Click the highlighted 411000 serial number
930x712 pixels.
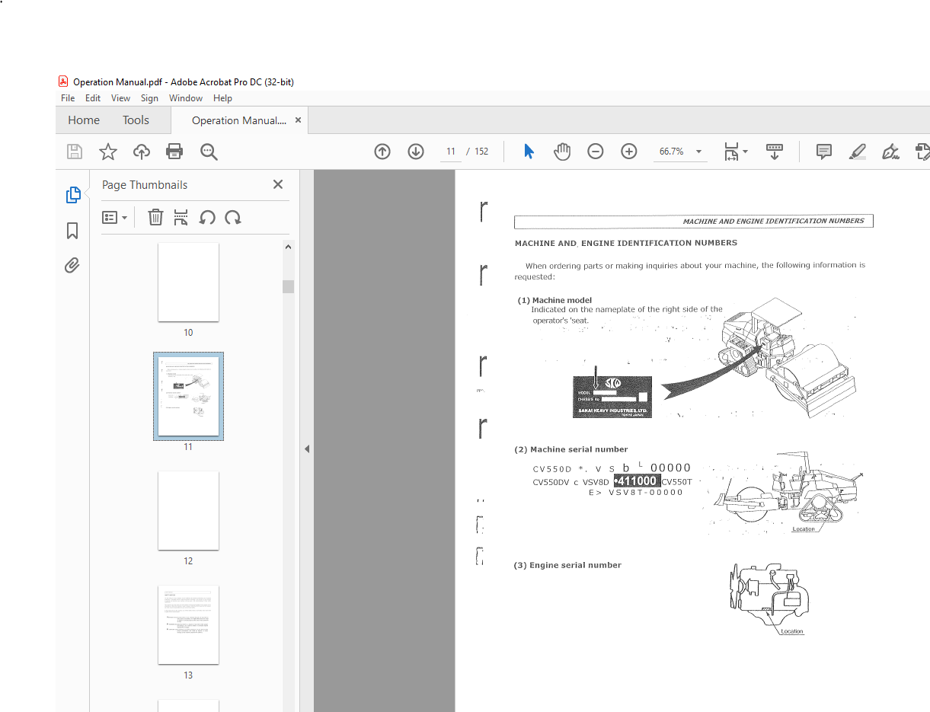pos(637,481)
